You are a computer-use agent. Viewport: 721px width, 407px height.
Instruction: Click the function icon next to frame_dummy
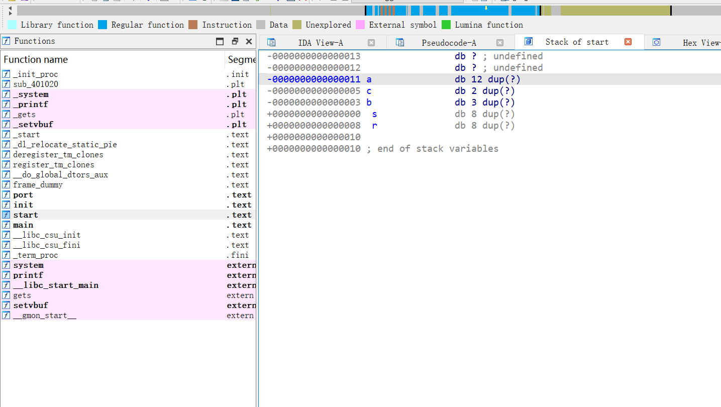(6, 185)
